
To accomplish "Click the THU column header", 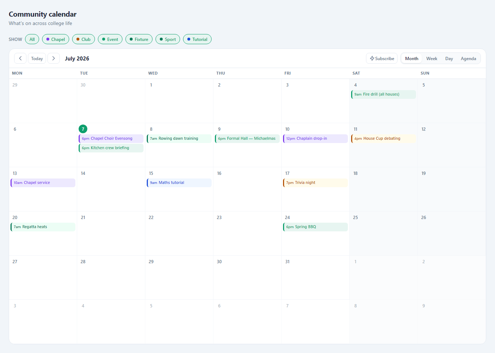I will pos(247,73).
